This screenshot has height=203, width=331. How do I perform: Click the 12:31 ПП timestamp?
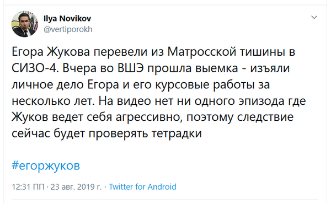coord(28,187)
